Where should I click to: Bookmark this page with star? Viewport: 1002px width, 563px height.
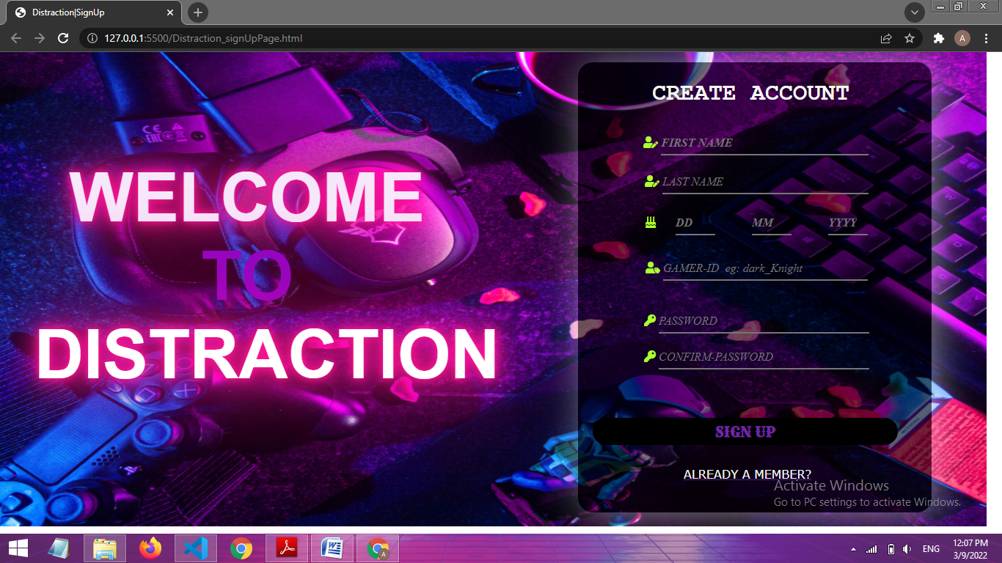910,38
